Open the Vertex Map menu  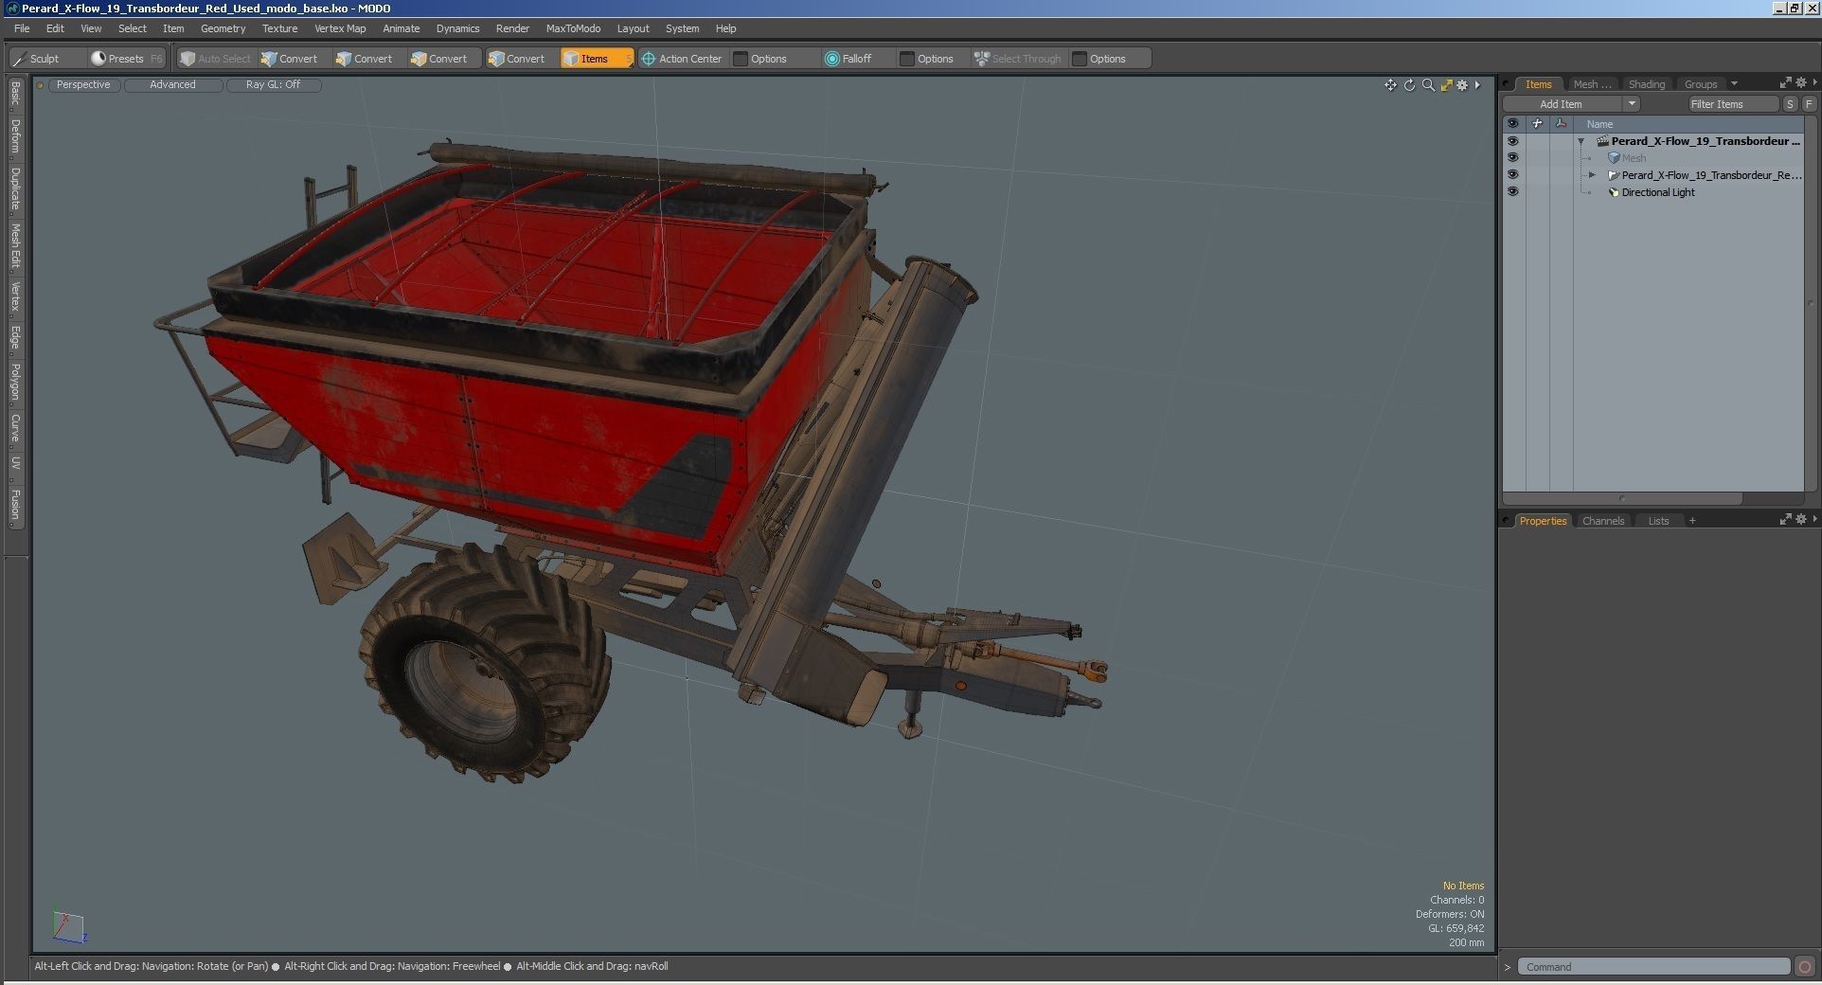(340, 28)
